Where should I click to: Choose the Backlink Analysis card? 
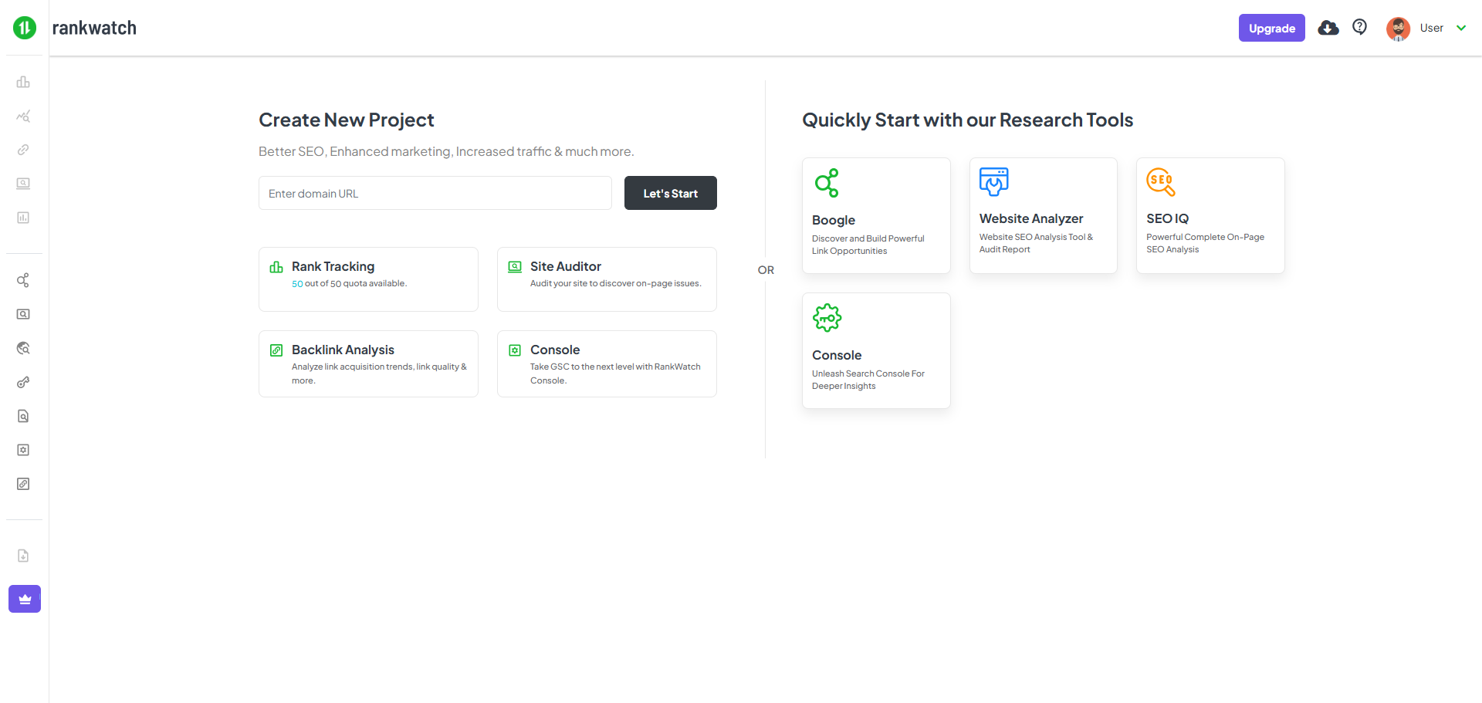(368, 363)
